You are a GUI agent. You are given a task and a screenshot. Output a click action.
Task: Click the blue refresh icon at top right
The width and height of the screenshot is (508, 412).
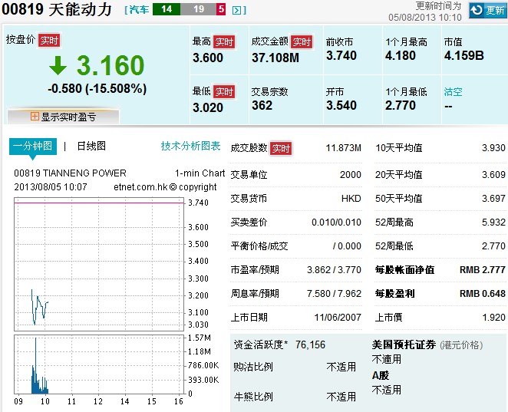(x=474, y=11)
